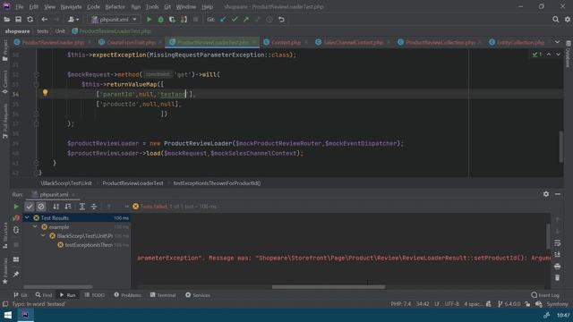The width and height of the screenshot is (573, 322).
Task: Toggle scroll to end of console
Action: point(557,254)
